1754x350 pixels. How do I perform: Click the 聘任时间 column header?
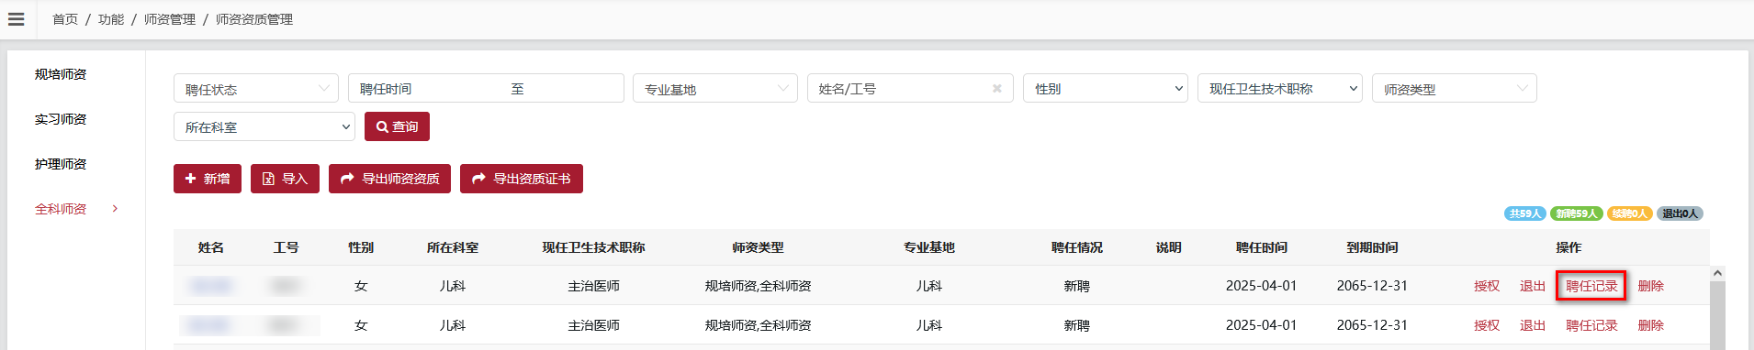point(1262,247)
